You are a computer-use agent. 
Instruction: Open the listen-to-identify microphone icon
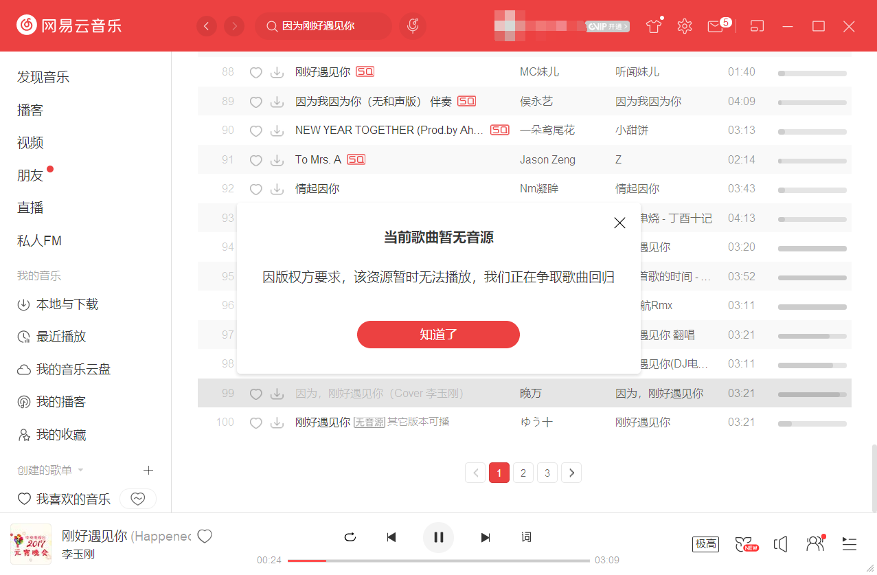pos(413,26)
